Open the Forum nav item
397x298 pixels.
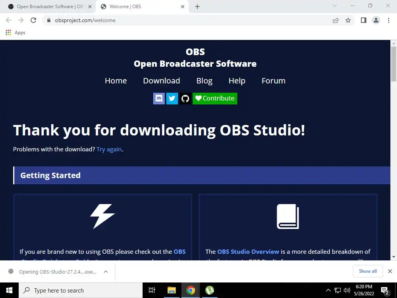click(x=273, y=81)
